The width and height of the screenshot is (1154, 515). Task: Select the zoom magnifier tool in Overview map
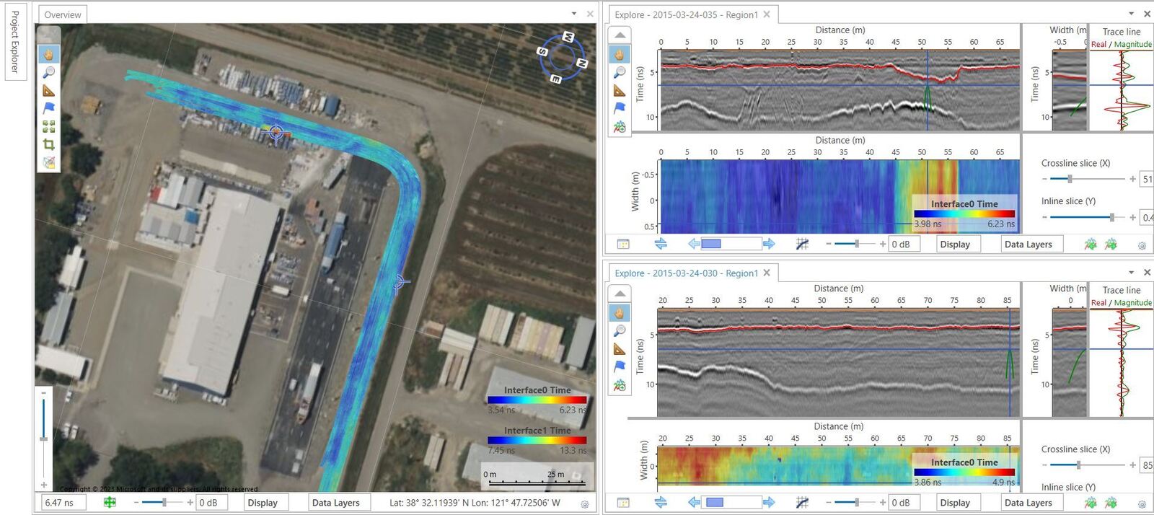[x=48, y=73]
